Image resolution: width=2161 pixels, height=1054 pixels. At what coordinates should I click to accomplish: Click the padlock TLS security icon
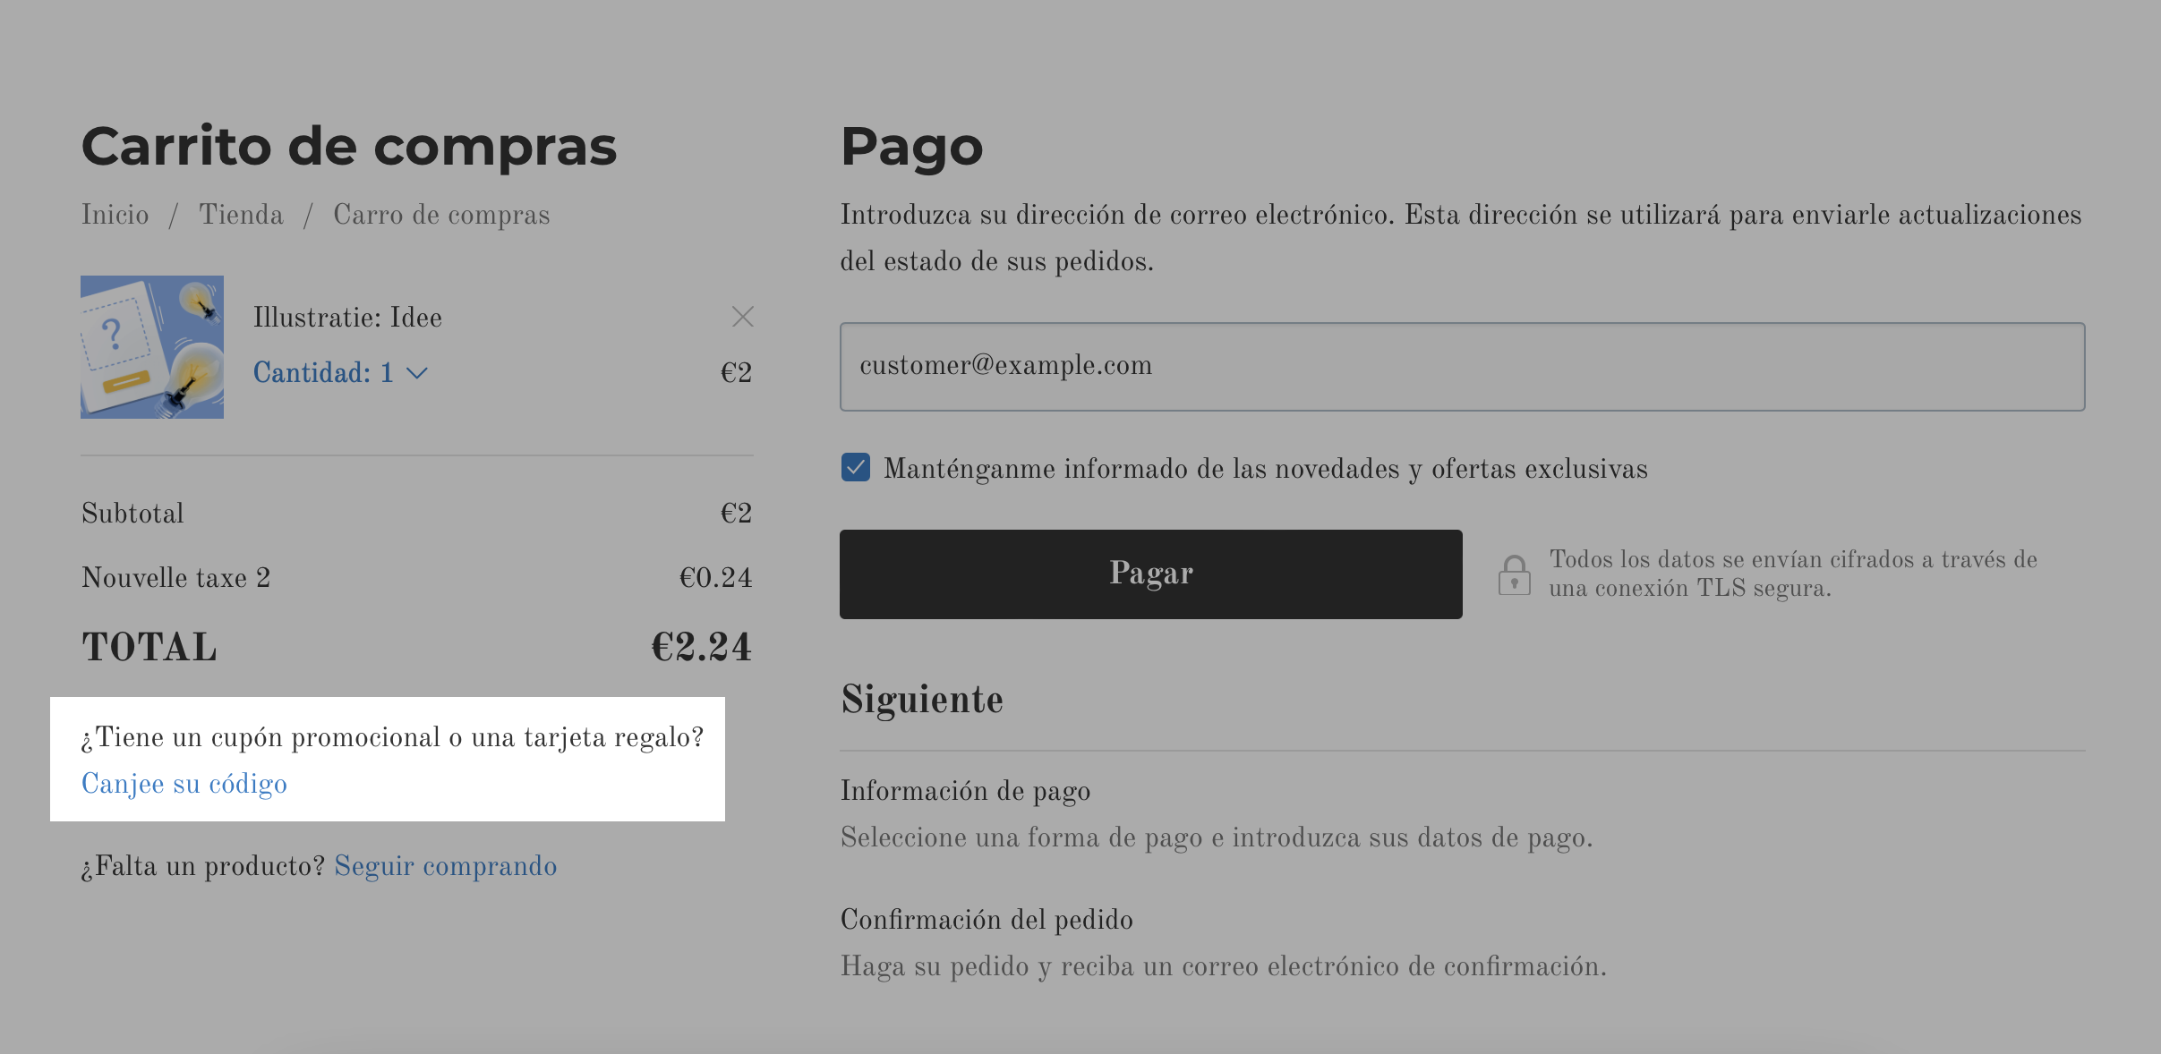1514,574
